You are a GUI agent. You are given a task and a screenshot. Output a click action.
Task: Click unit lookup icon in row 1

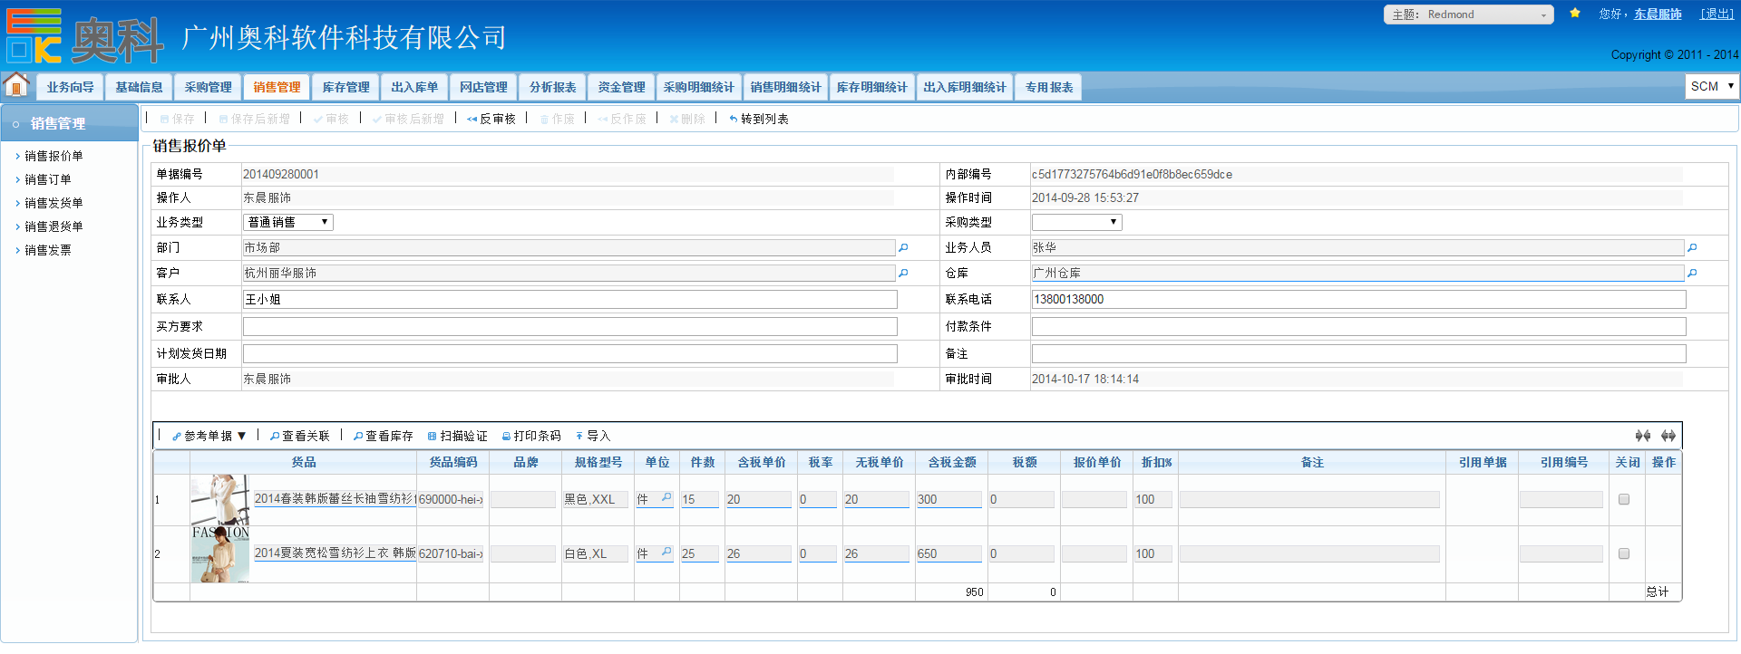666,498
